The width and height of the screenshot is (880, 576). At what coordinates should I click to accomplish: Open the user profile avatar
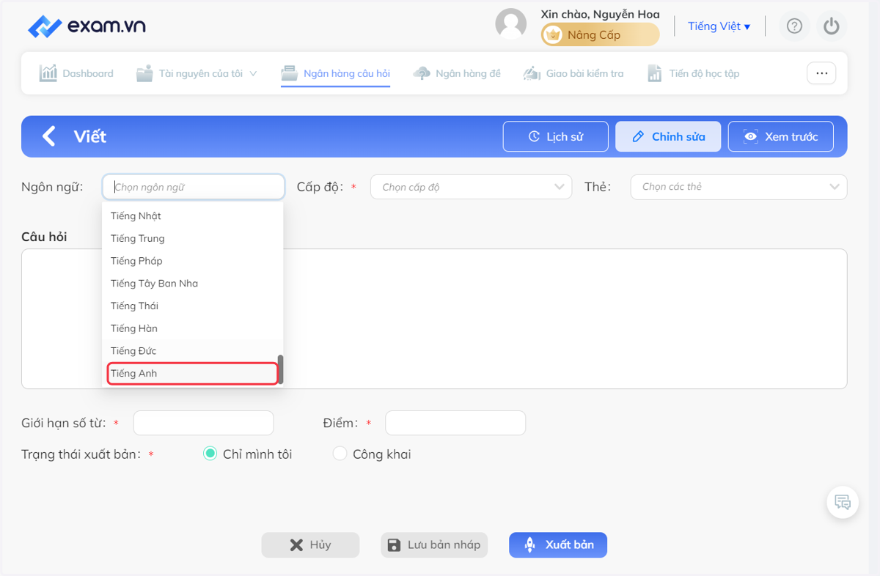pos(511,24)
